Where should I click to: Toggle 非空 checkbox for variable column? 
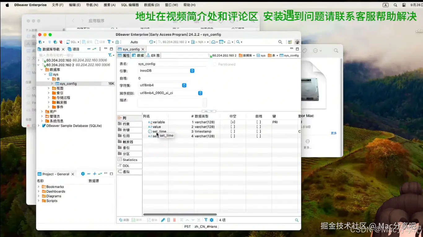(233, 122)
